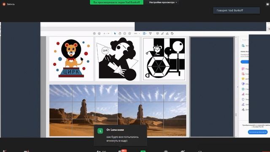270x152 pixels.
Task: Click the Запись recording indicator
Action: [x=8, y=4]
